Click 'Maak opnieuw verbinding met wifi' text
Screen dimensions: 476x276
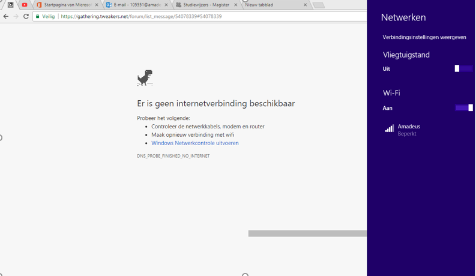click(x=193, y=134)
